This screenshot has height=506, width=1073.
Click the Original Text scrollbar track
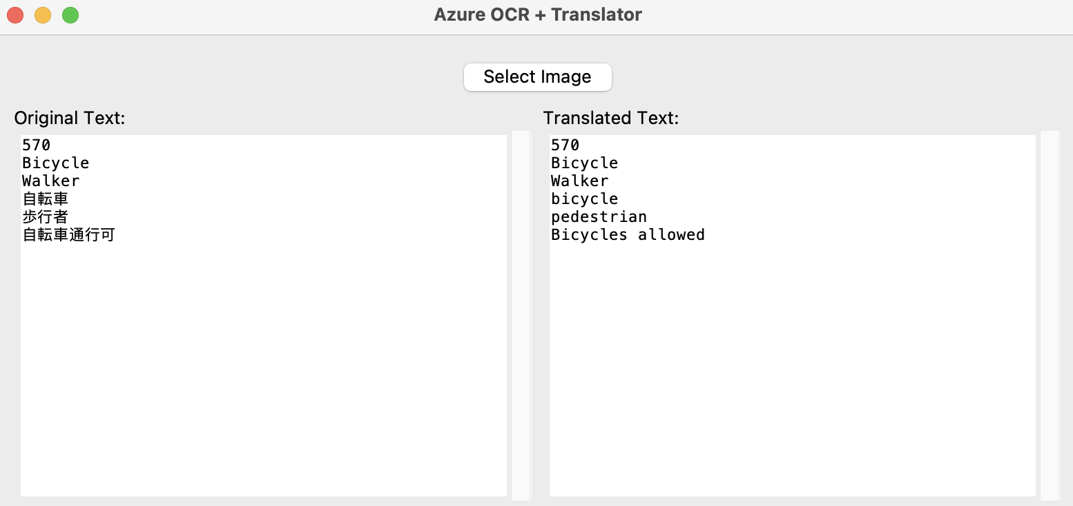coord(521,314)
